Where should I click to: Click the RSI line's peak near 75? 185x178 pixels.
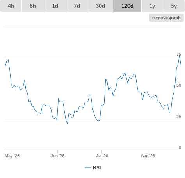(180, 56)
